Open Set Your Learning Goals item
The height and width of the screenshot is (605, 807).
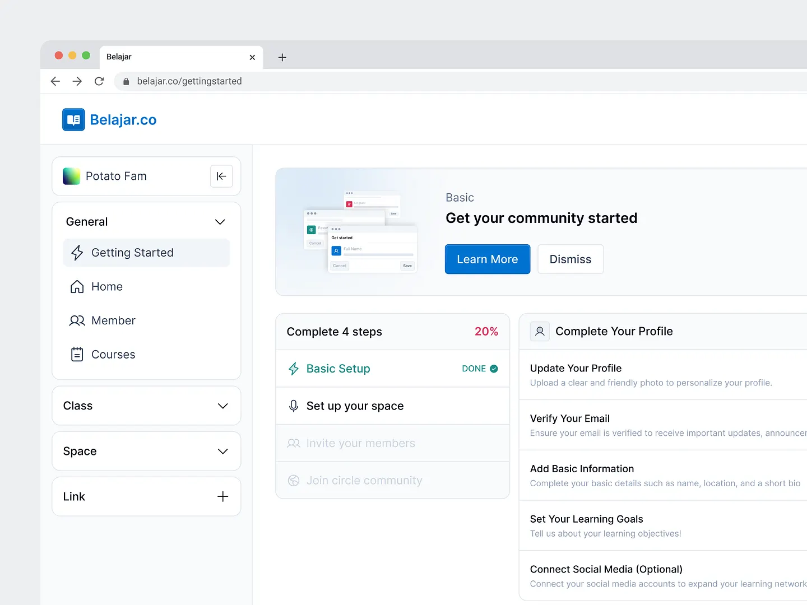663,526
